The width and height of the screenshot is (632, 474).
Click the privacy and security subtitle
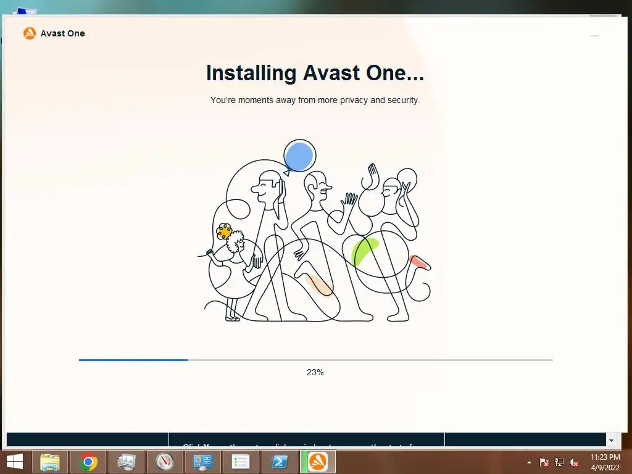(315, 100)
